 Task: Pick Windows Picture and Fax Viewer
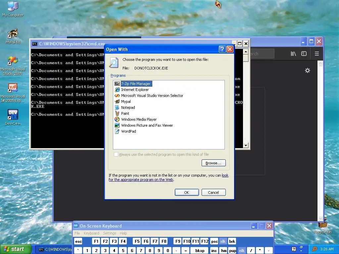(x=144, y=125)
